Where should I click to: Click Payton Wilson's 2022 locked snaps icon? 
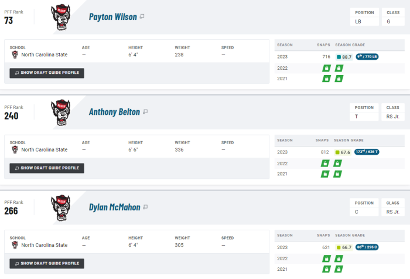[x=326, y=69]
